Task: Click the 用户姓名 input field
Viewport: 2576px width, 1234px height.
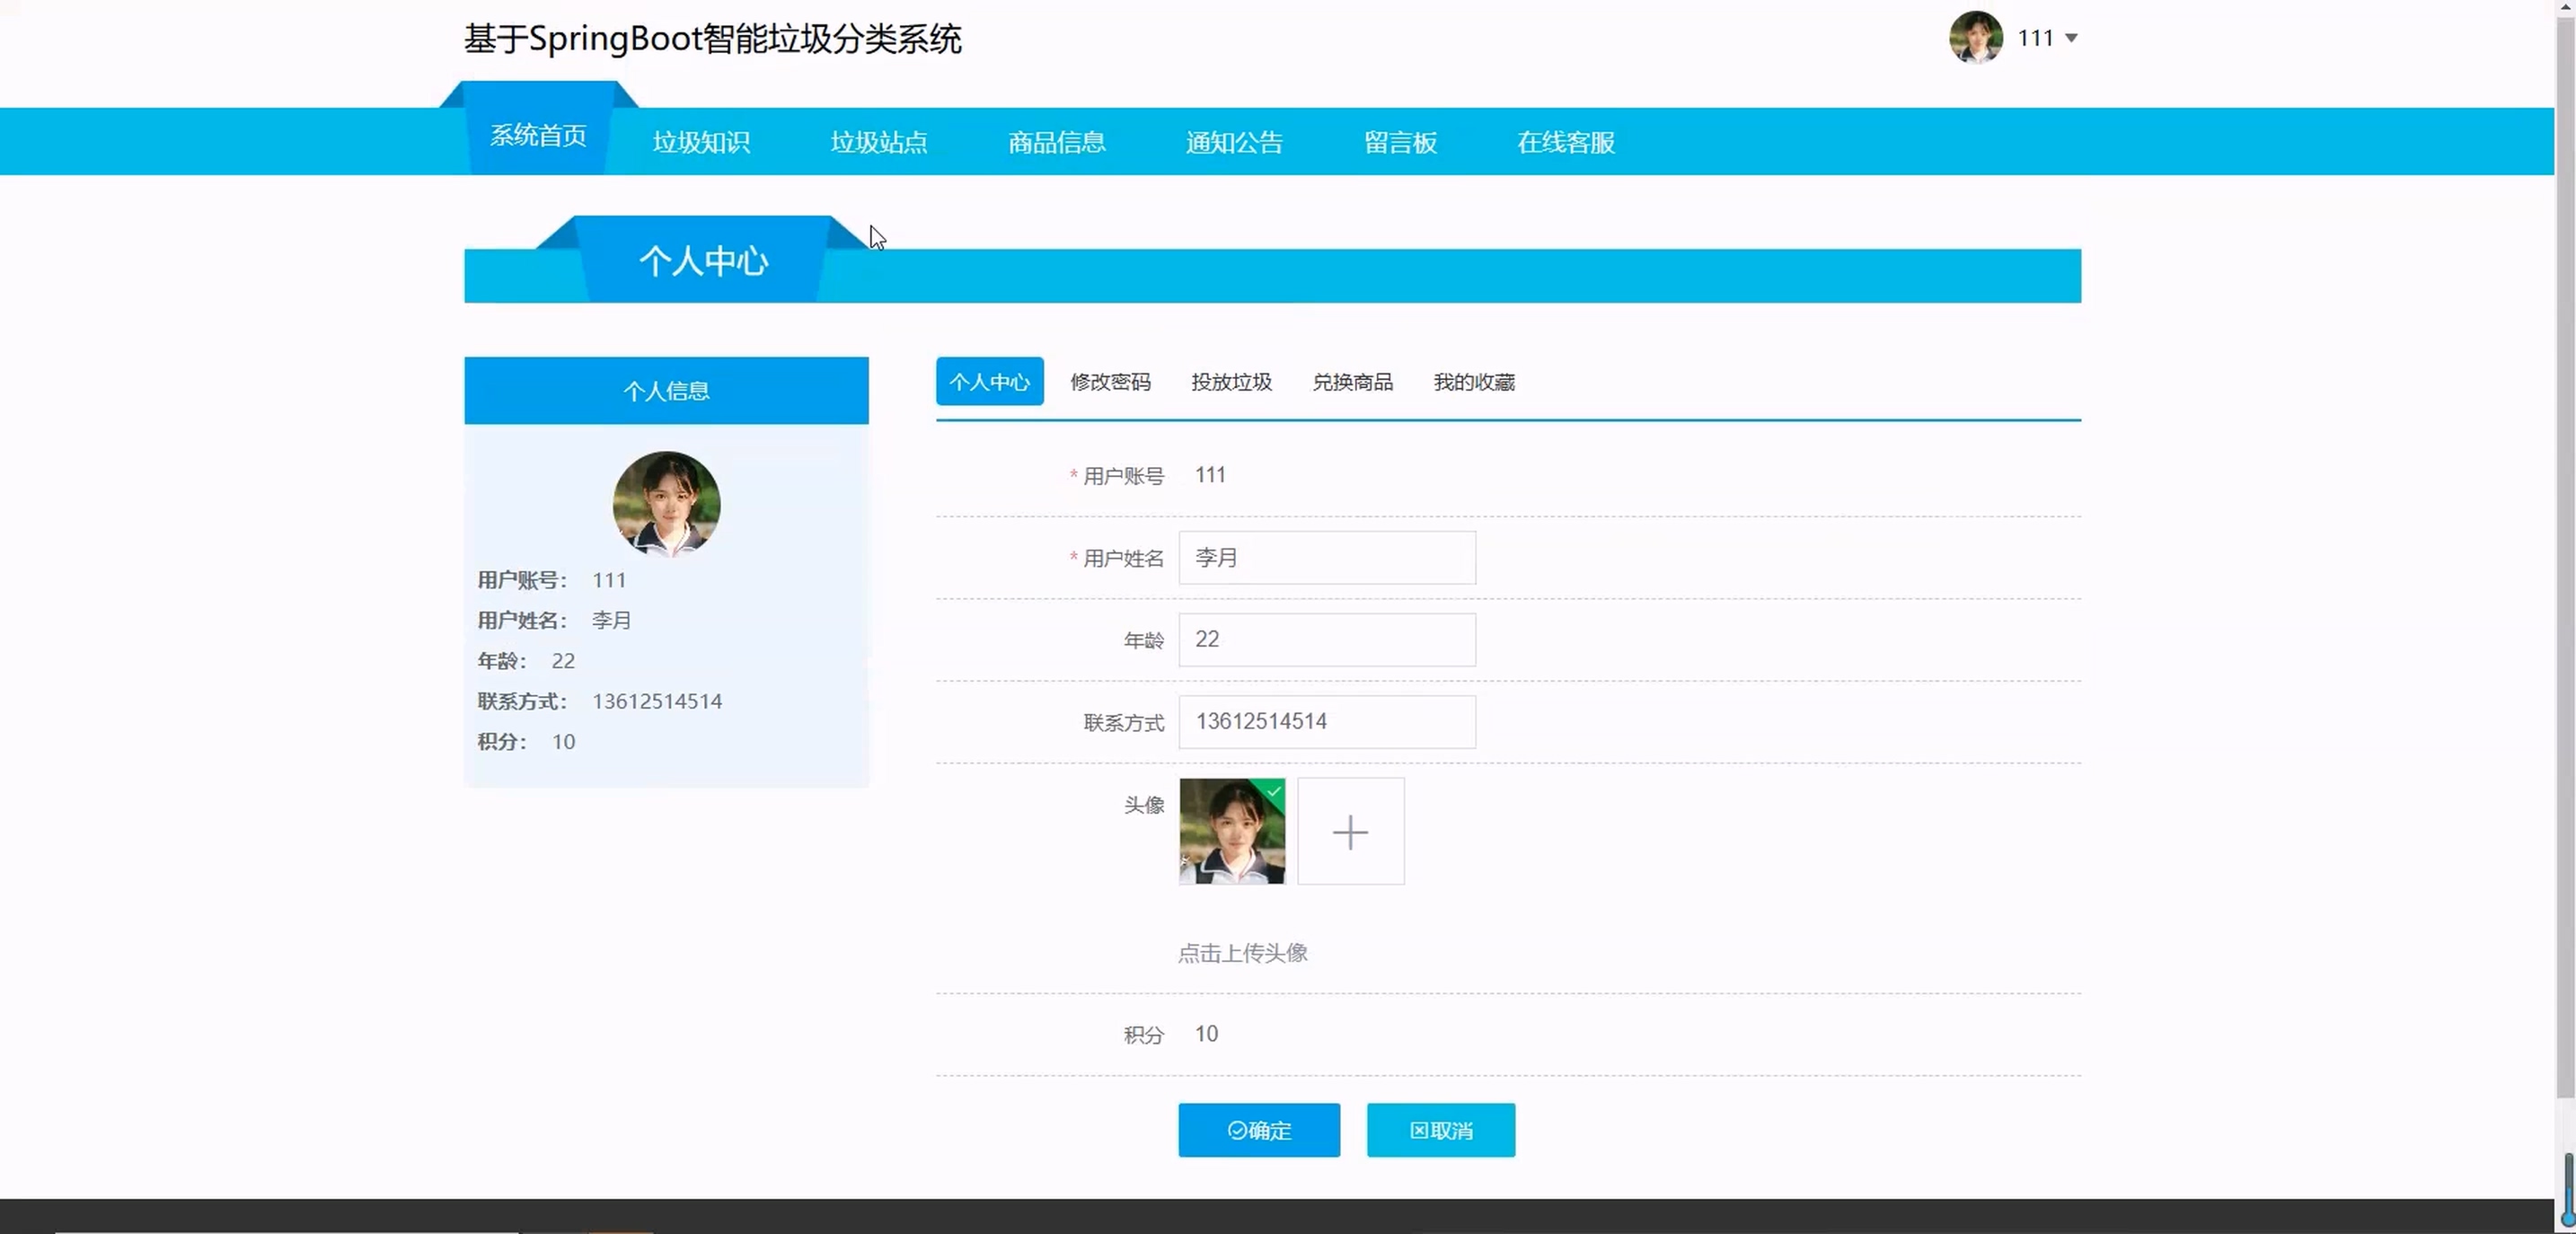Action: pos(1326,558)
